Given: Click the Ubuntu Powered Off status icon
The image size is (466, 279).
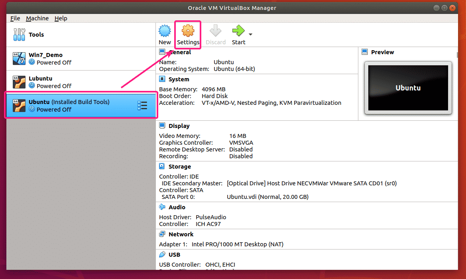Looking at the screenshot, I should [32, 109].
